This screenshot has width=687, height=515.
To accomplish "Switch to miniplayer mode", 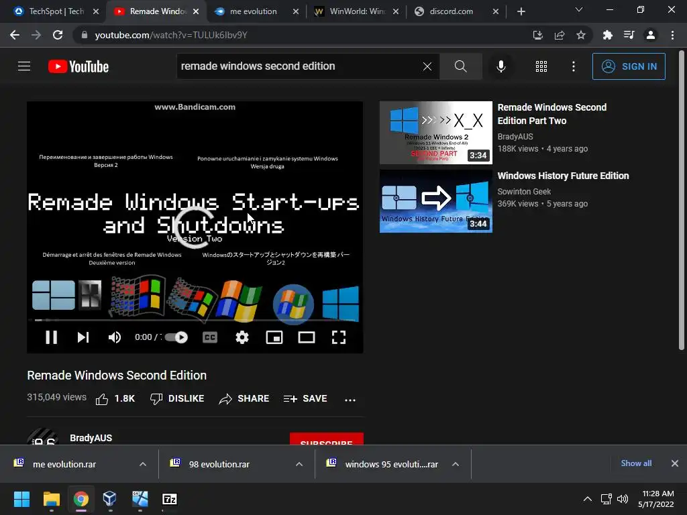I will (274, 337).
